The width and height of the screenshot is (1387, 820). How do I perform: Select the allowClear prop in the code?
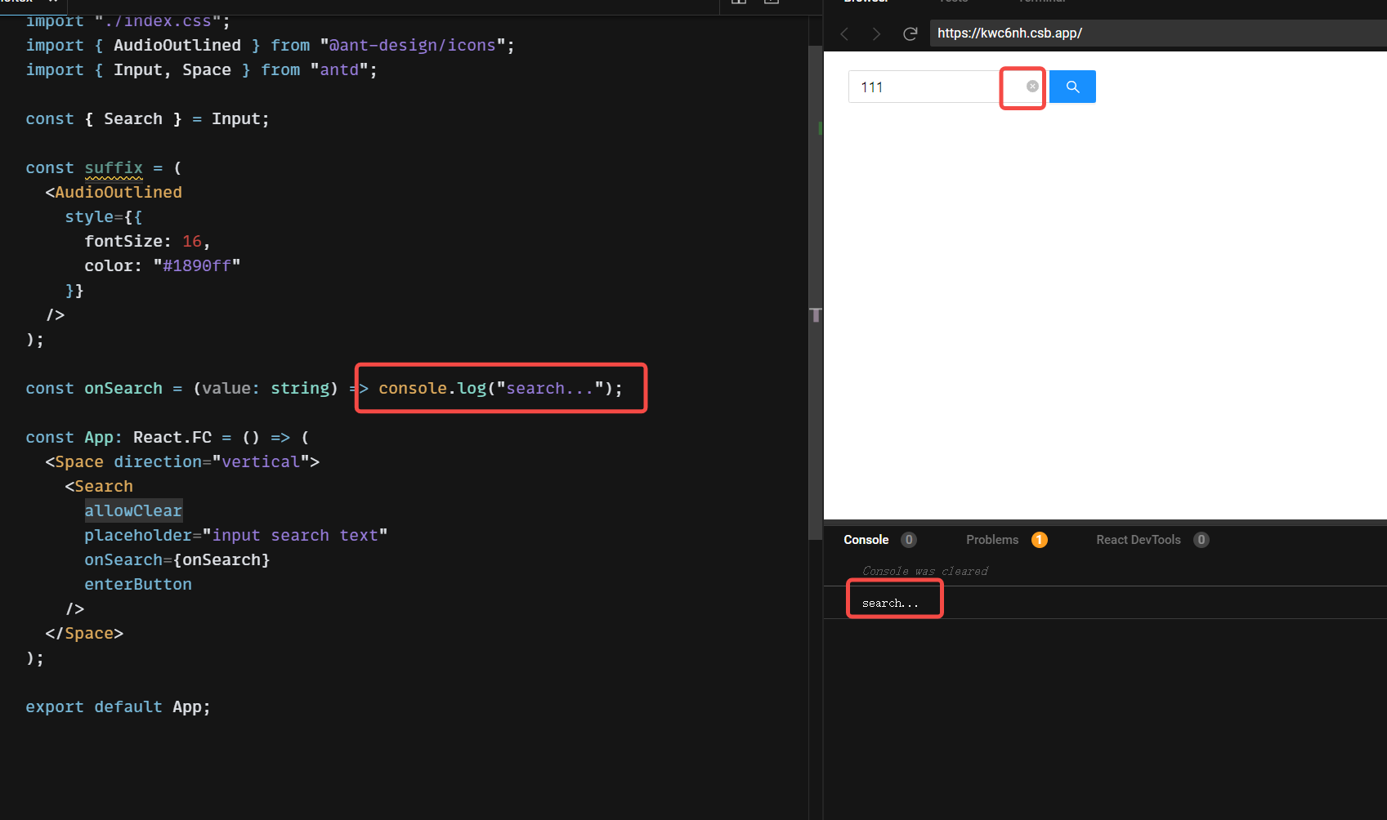click(133, 510)
